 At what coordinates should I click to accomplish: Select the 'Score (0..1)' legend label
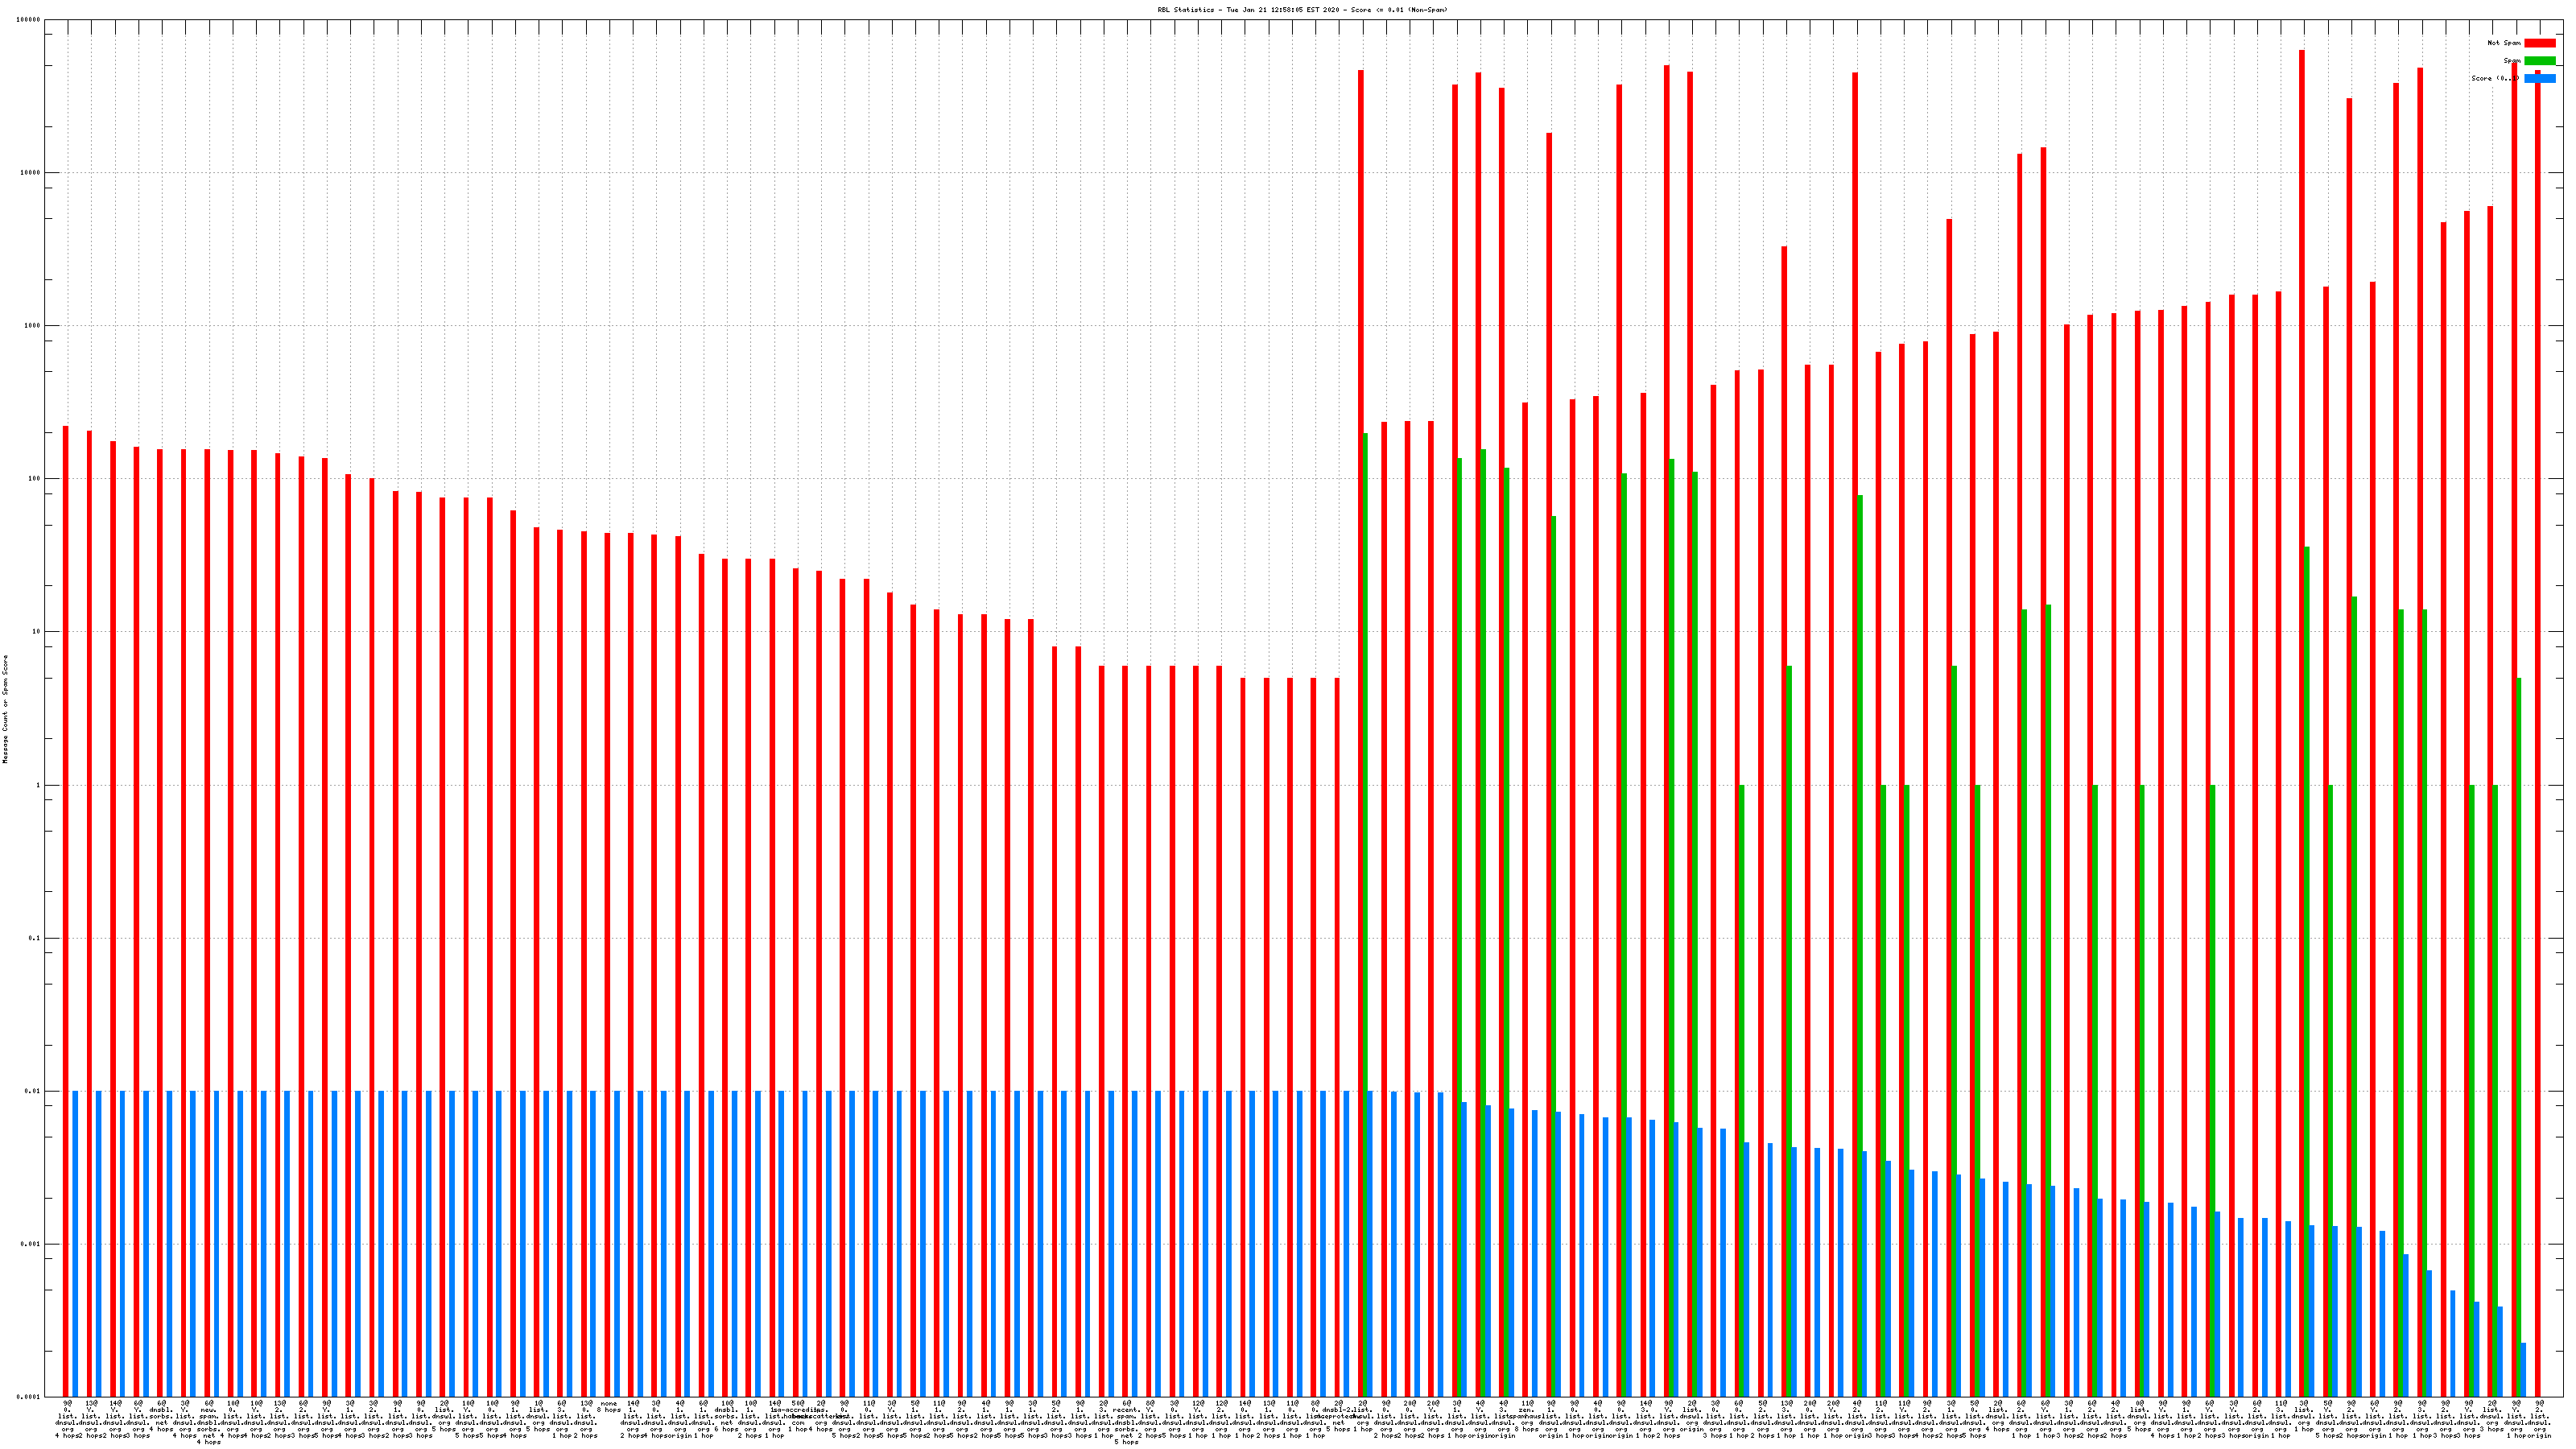[x=2495, y=79]
